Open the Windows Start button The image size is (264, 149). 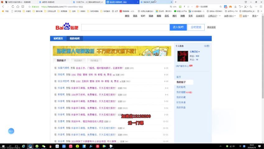pyautogui.click(x=3, y=146)
